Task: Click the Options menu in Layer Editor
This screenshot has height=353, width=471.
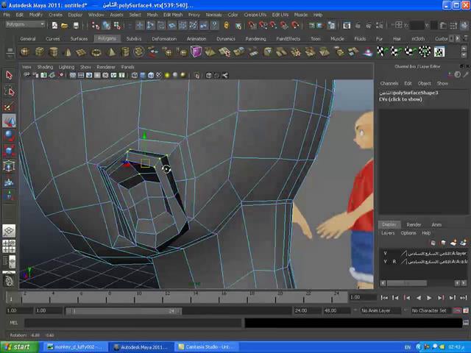Action: 408,233
